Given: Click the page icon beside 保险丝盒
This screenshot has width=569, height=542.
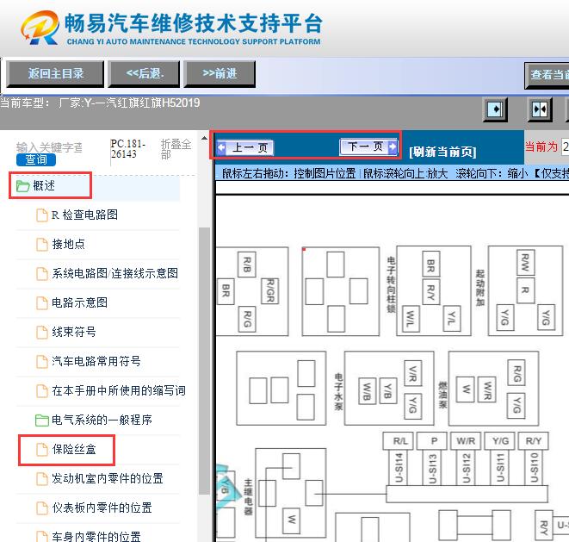Looking at the screenshot, I should pos(42,450).
